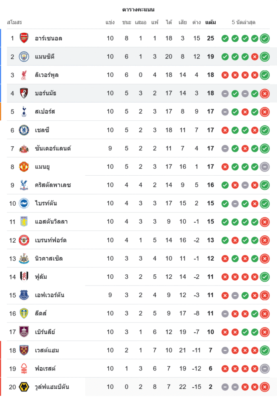The image size is (277, 401).
Task: Click Man United's latest draw result icon
Action: click(265, 167)
